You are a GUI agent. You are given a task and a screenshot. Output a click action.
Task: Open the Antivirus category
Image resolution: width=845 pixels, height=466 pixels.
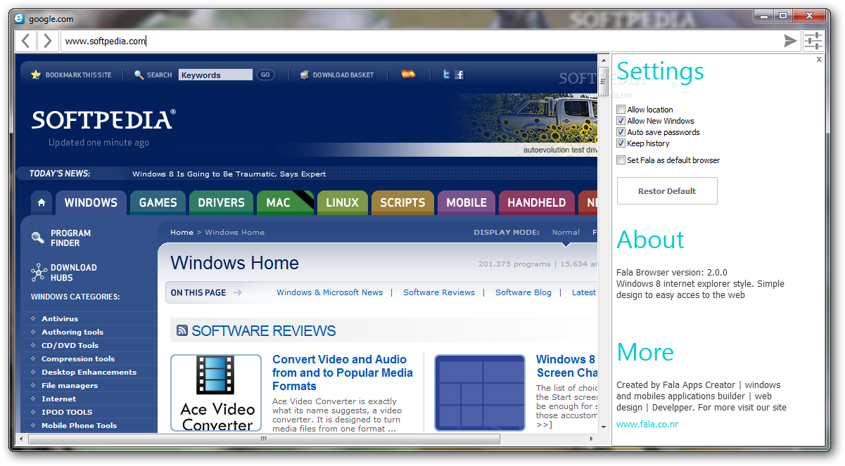point(60,318)
